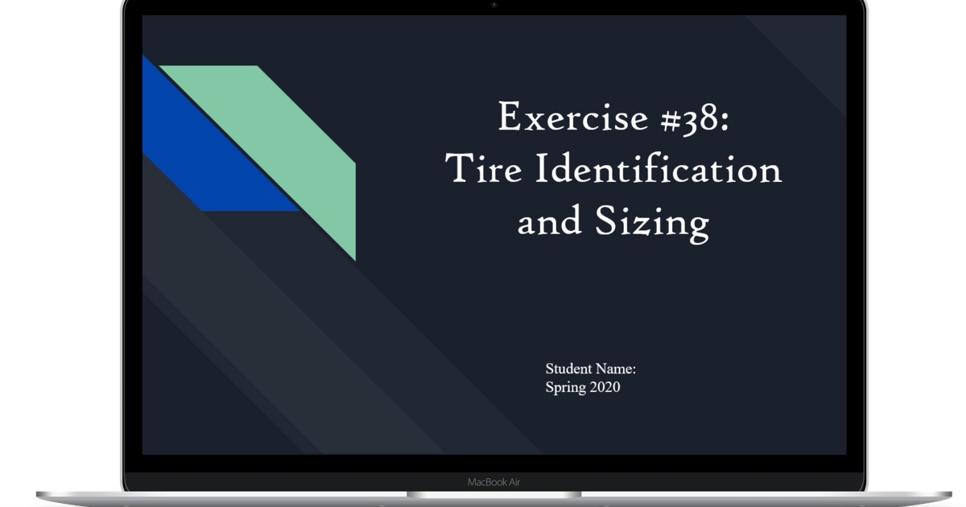Click the "Student Name:" text field

[x=591, y=369]
